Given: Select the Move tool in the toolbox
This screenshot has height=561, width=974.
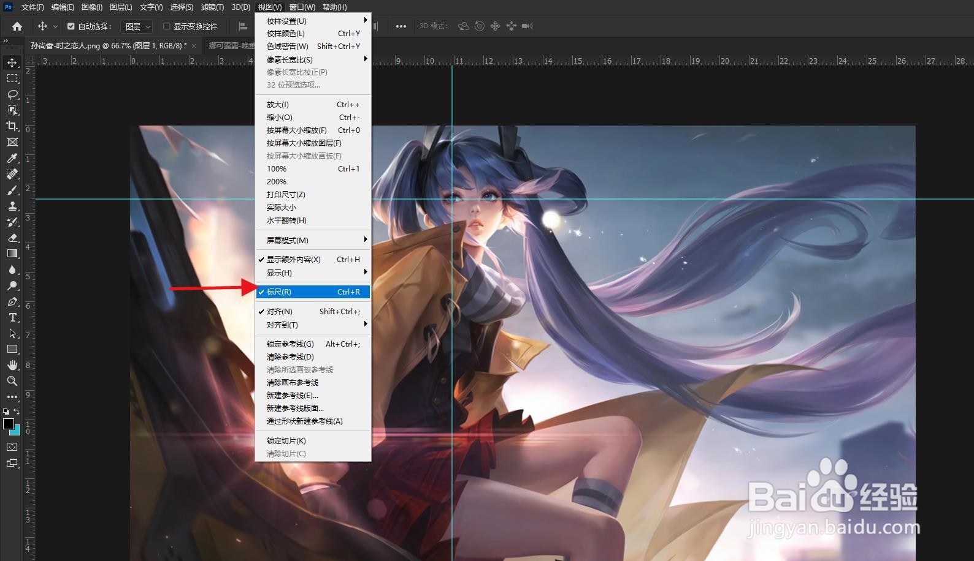Looking at the screenshot, I should pos(12,62).
